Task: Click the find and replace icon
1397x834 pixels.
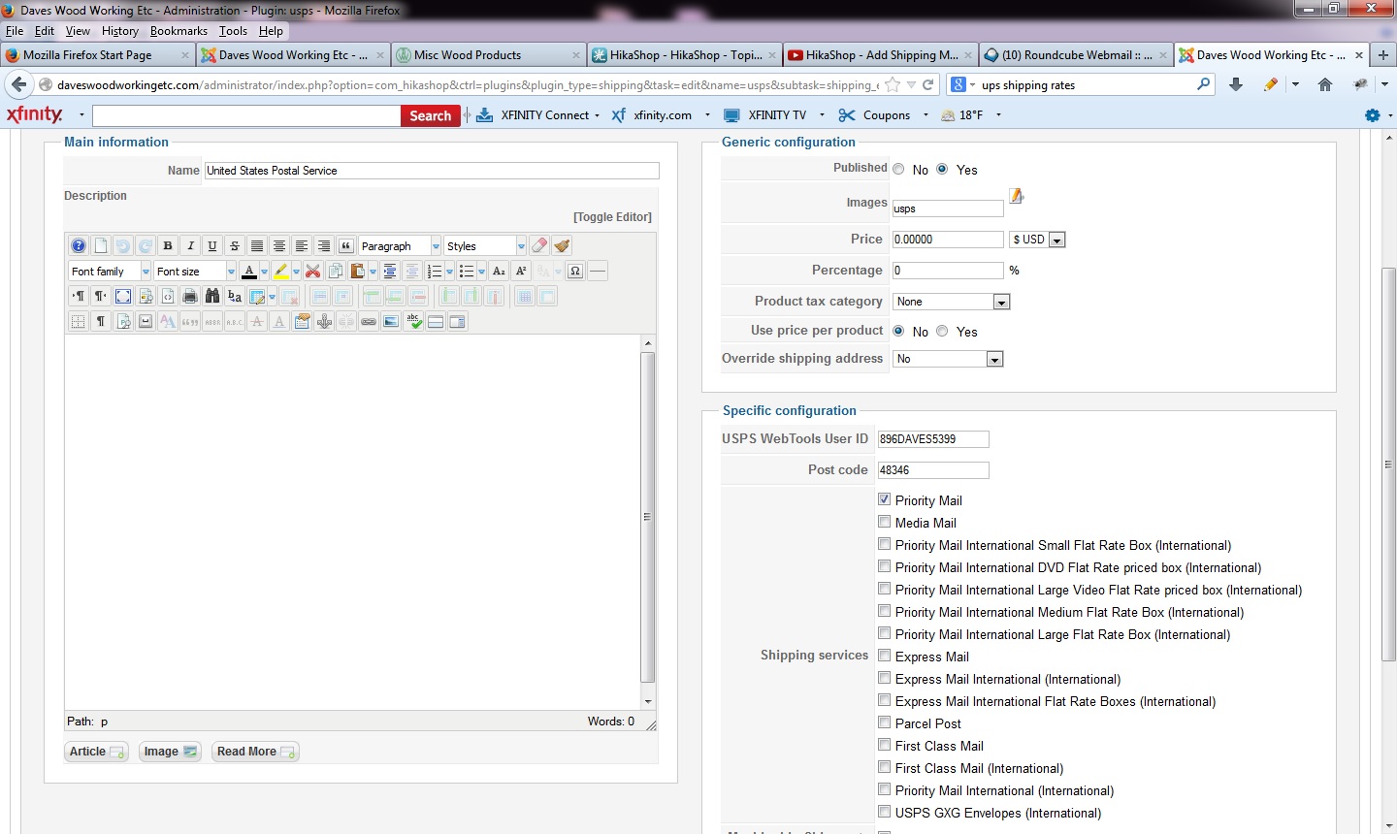Action: point(235,297)
